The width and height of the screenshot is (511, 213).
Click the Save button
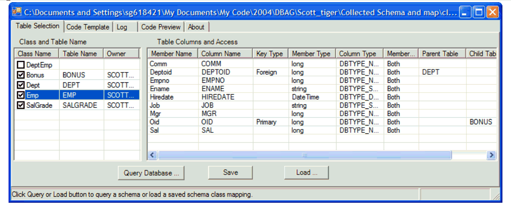click(x=230, y=172)
